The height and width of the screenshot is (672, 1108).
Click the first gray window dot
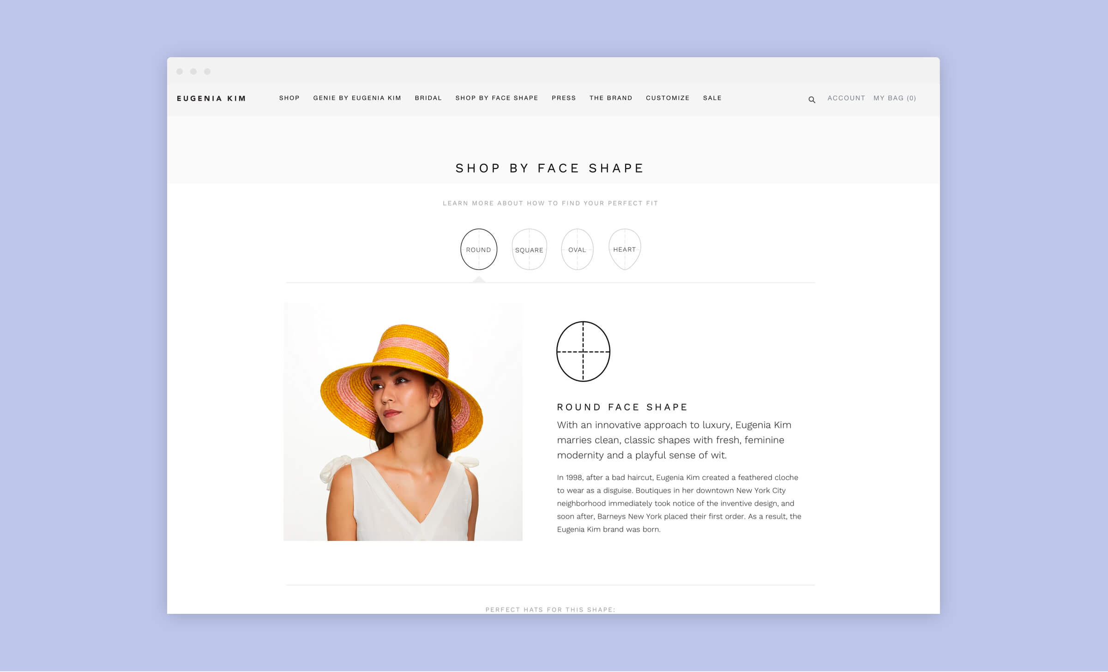pyautogui.click(x=180, y=72)
